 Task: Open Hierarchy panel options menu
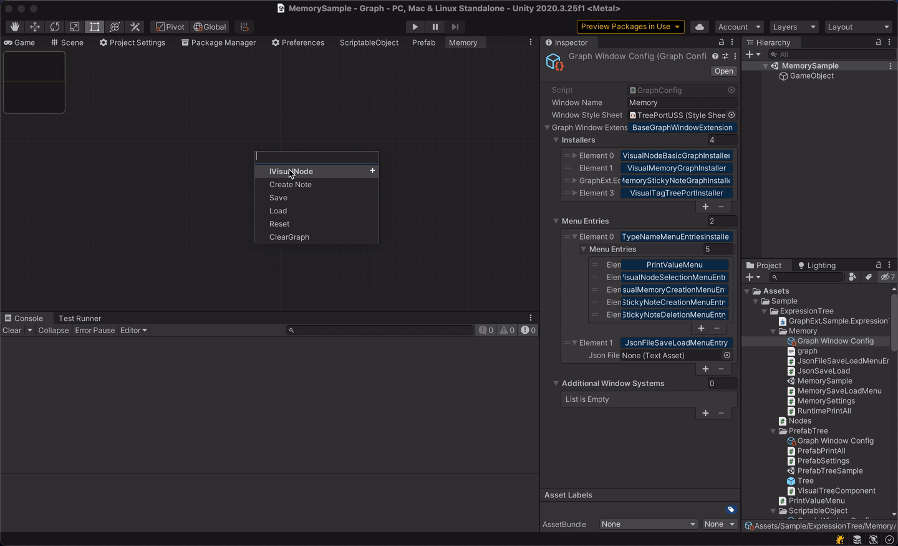(x=889, y=42)
